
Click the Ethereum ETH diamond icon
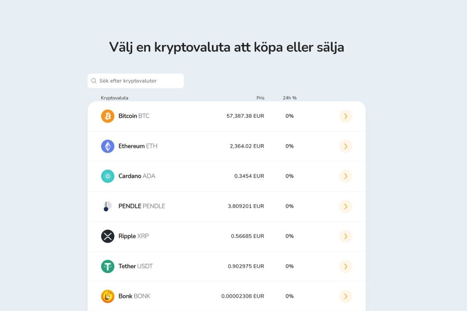pos(107,146)
